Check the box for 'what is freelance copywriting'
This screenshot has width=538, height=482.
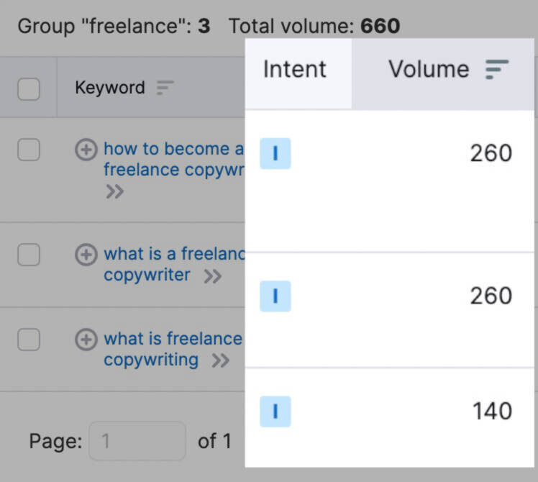point(29,340)
